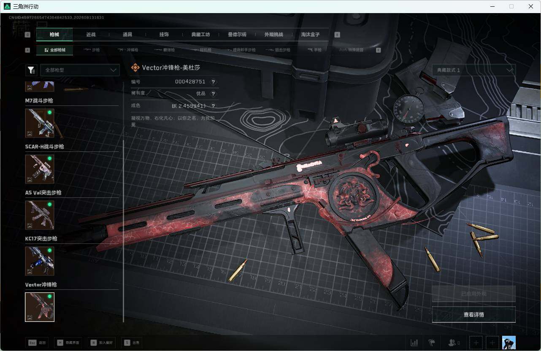Select the M7战斗步枪 skin thumbnail
Viewport: 541px width, 351px height.
tap(40, 123)
